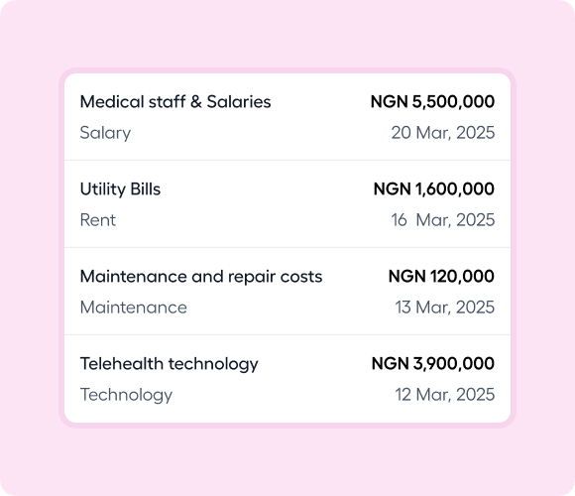The image size is (575, 496).
Task: Select the NGN 3,900,000 amount
Action: [433, 364]
